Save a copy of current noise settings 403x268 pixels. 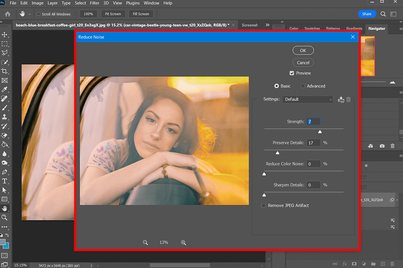(x=341, y=99)
